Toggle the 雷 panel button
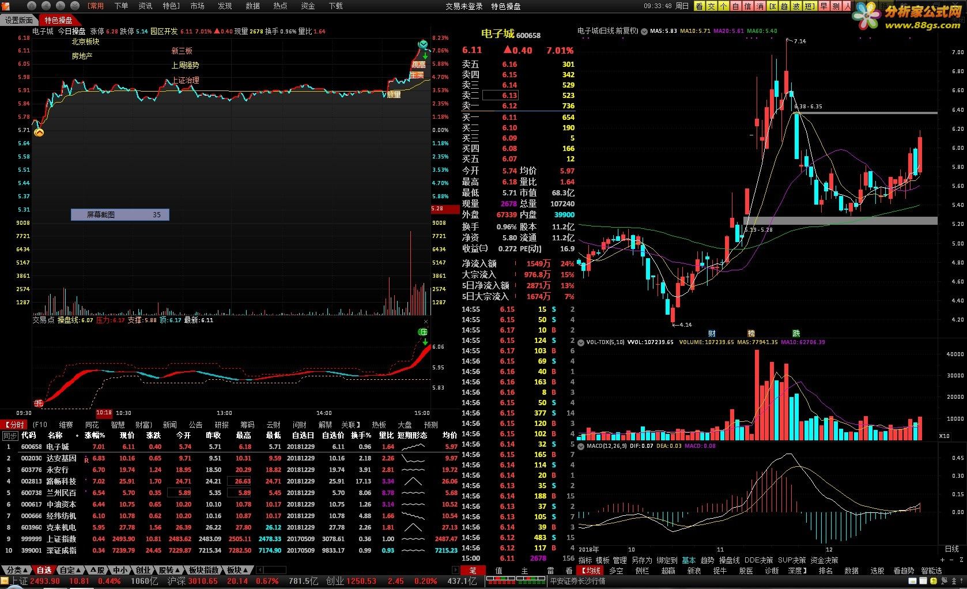The width and height of the screenshot is (967, 589). [x=550, y=571]
